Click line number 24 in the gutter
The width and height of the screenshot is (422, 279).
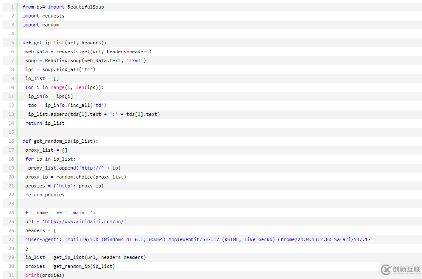(11, 213)
